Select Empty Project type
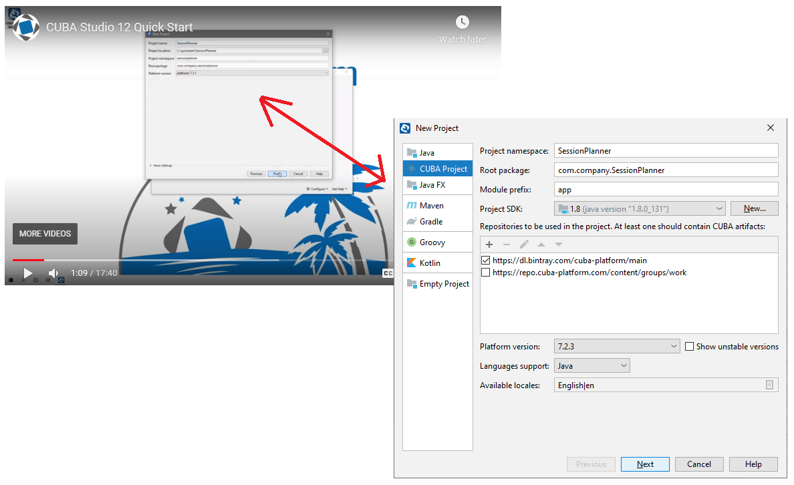 coord(438,283)
